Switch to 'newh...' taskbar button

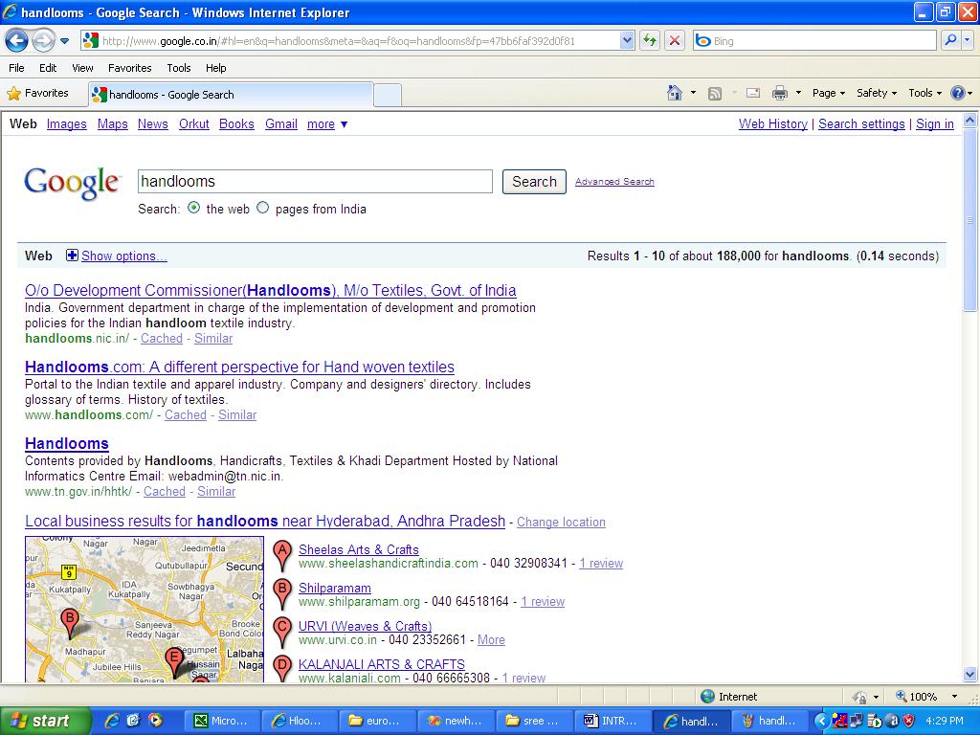click(x=456, y=721)
